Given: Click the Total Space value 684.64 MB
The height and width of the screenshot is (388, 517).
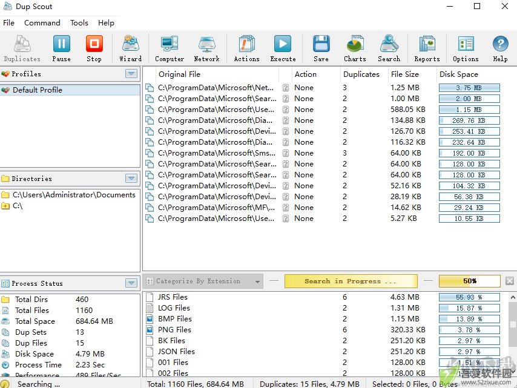Looking at the screenshot, I should coord(94,321).
